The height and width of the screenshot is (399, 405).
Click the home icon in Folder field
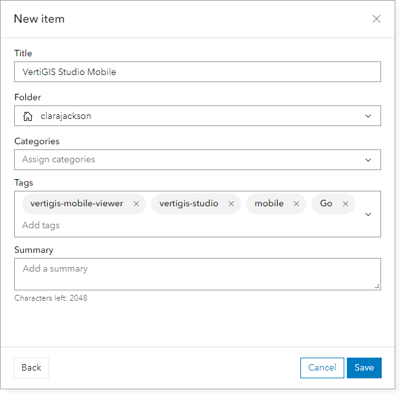[x=28, y=116]
